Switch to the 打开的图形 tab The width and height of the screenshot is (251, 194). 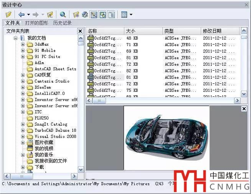36,23
